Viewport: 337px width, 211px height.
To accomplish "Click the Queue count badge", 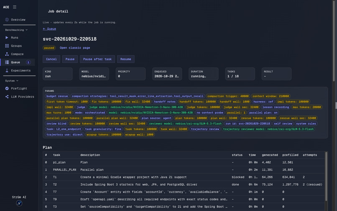I will click(x=28, y=62).
